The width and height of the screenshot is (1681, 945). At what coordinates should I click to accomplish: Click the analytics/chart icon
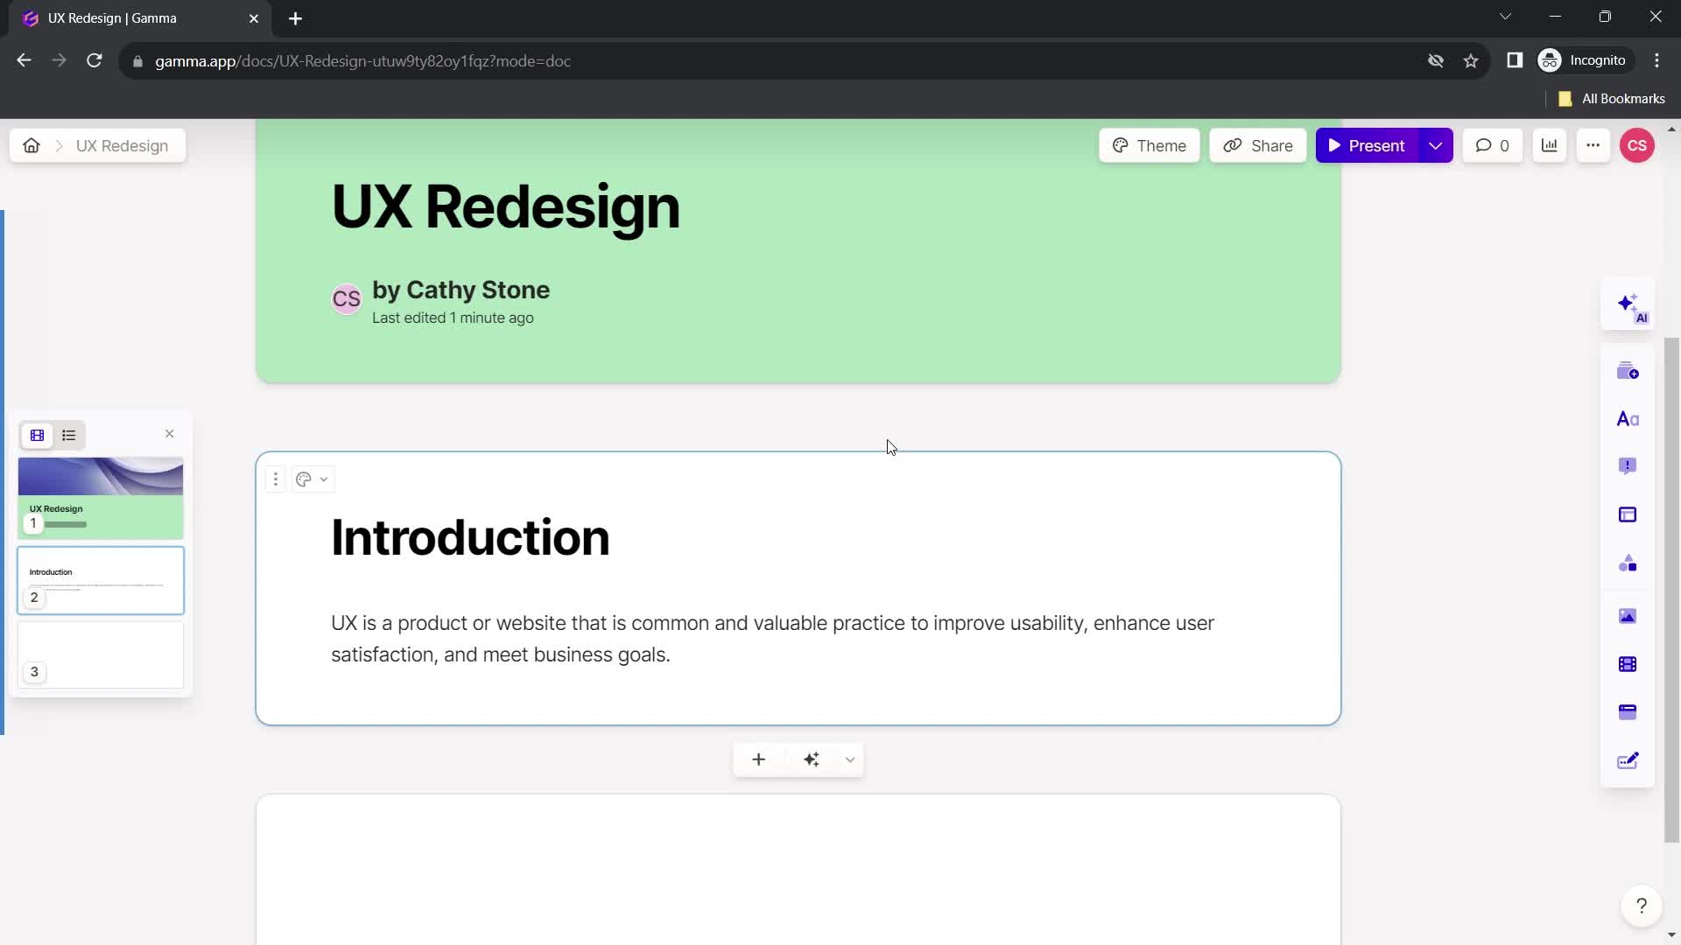click(1551, 145)
